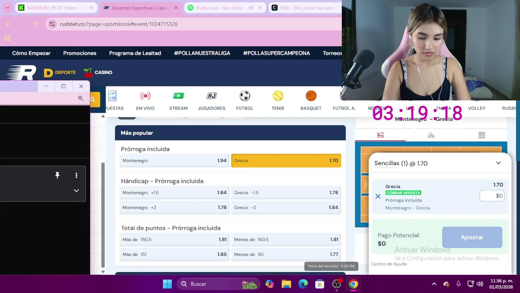This screenshot has height=293, width=520.
Task: Open the Stream section icon
Action: point(178,96)
